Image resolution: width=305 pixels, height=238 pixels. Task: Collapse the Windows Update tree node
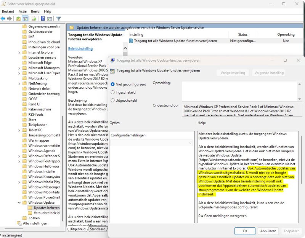tap(19, 203)
